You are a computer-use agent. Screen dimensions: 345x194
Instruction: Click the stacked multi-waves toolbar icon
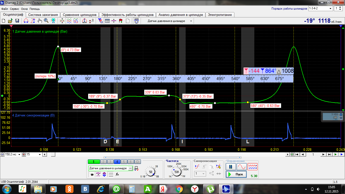(69, 21)
